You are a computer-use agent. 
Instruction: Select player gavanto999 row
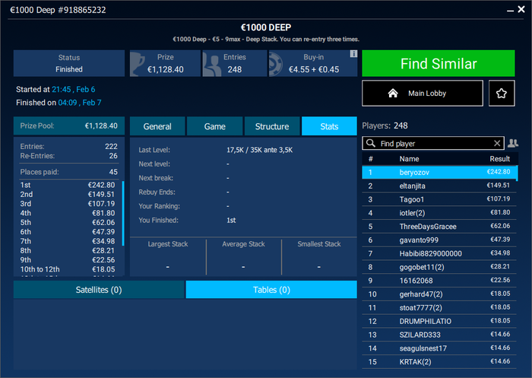tap(439, 240)
